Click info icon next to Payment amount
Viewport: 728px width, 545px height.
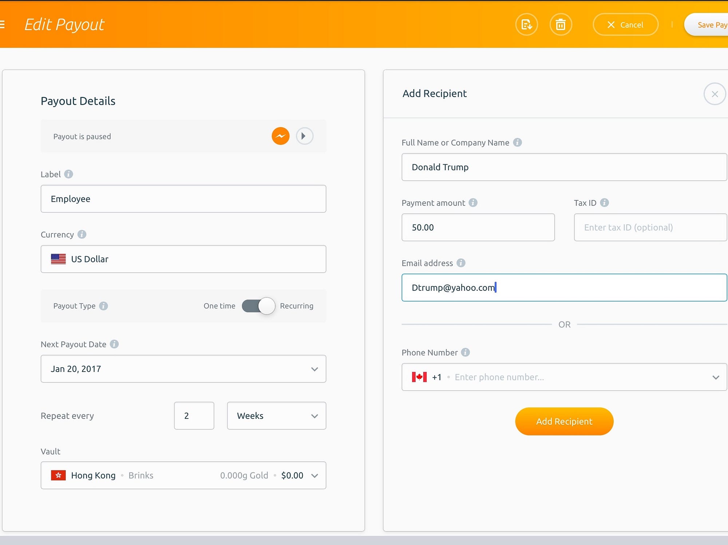[x=473, y=203]
